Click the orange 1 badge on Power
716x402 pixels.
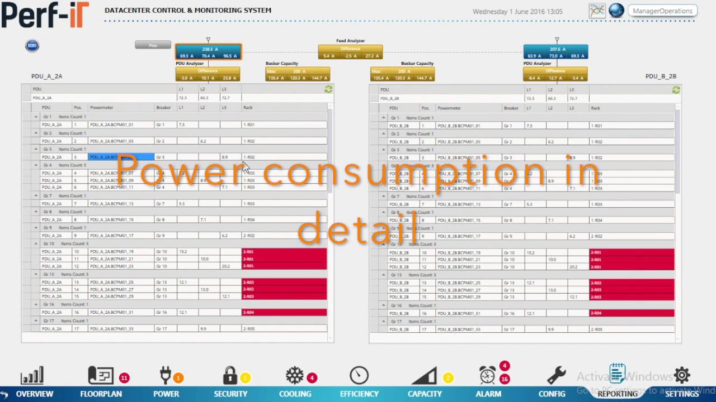(x=178, y=378)
